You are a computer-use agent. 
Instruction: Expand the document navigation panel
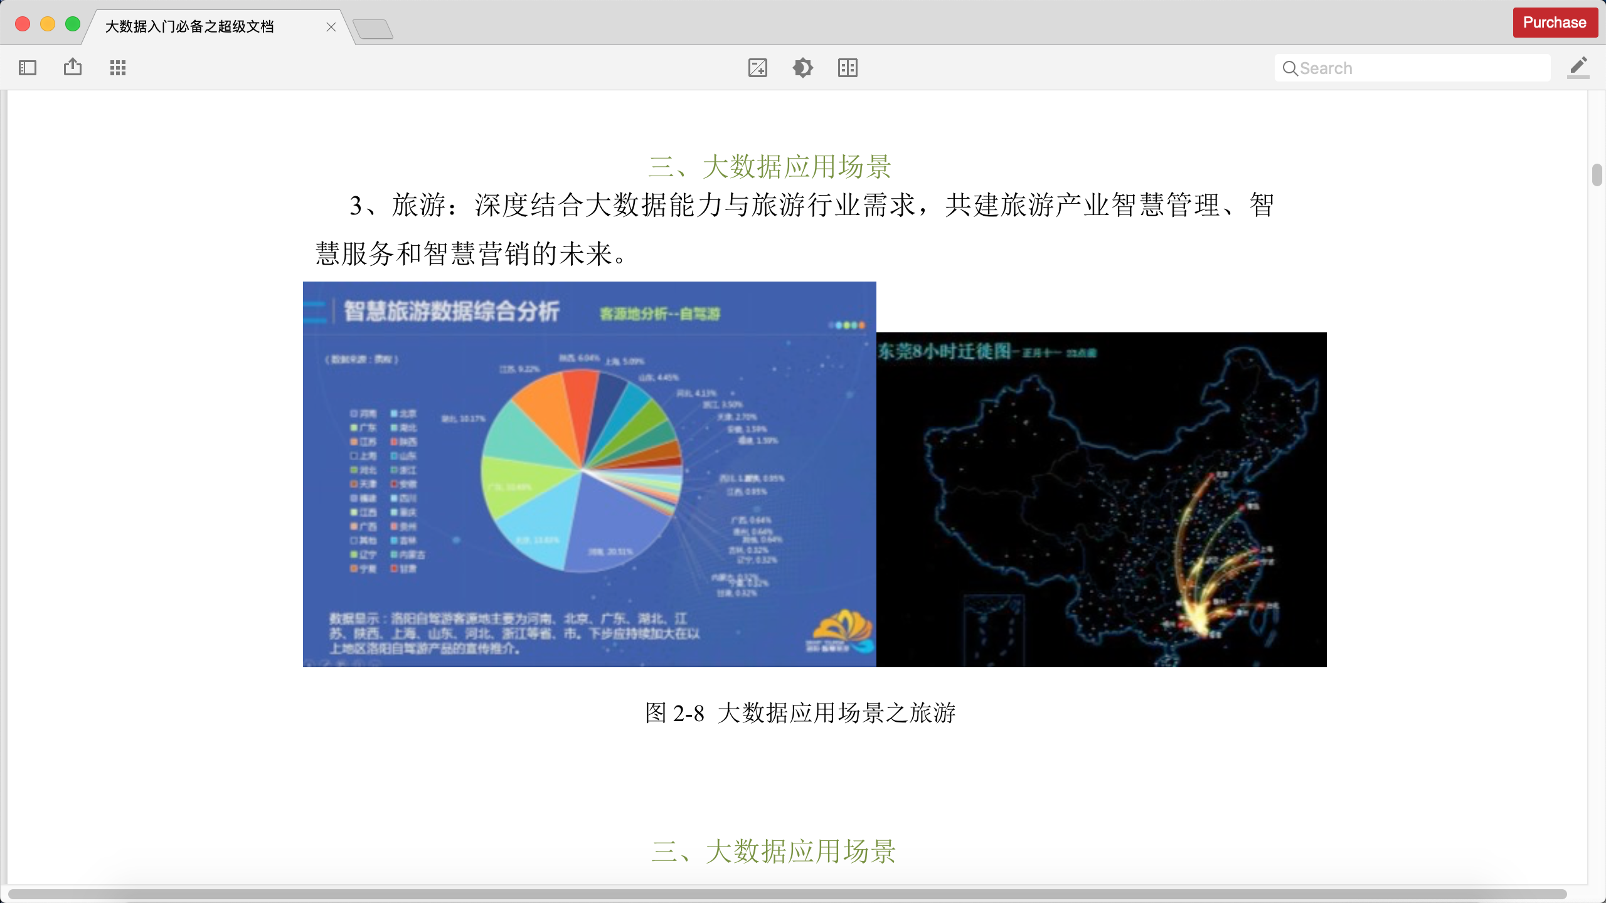click(x=28, y=67)
